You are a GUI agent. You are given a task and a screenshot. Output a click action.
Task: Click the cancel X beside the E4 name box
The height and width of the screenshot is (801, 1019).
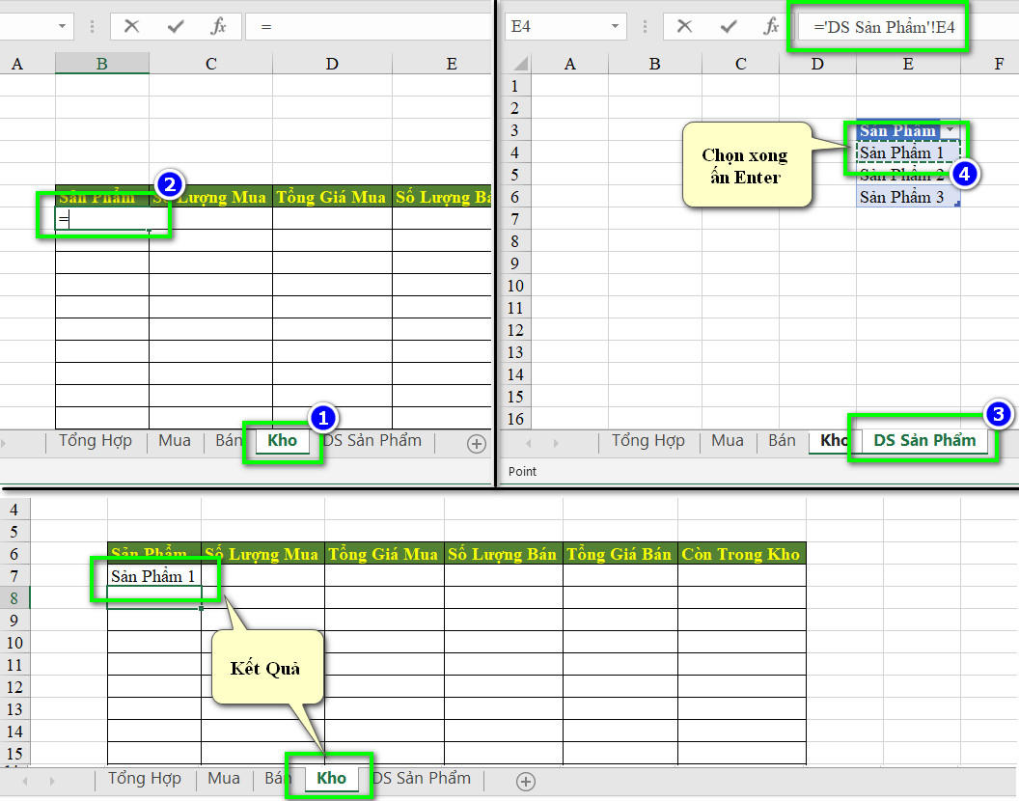(684, 27)
